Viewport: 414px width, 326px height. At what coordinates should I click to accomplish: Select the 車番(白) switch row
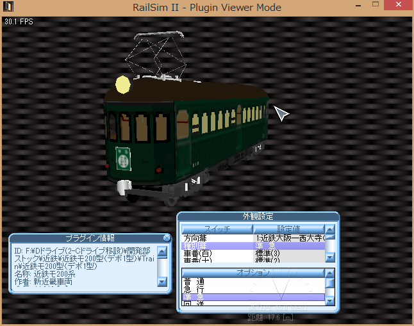tap(253, 254)
